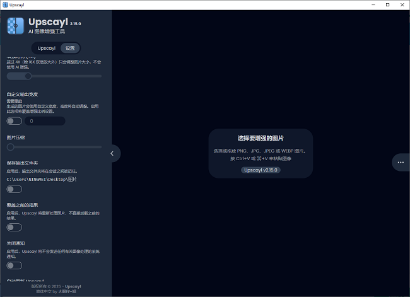Click the 关闭通知 label
The image size is (410, 297).
16,243
